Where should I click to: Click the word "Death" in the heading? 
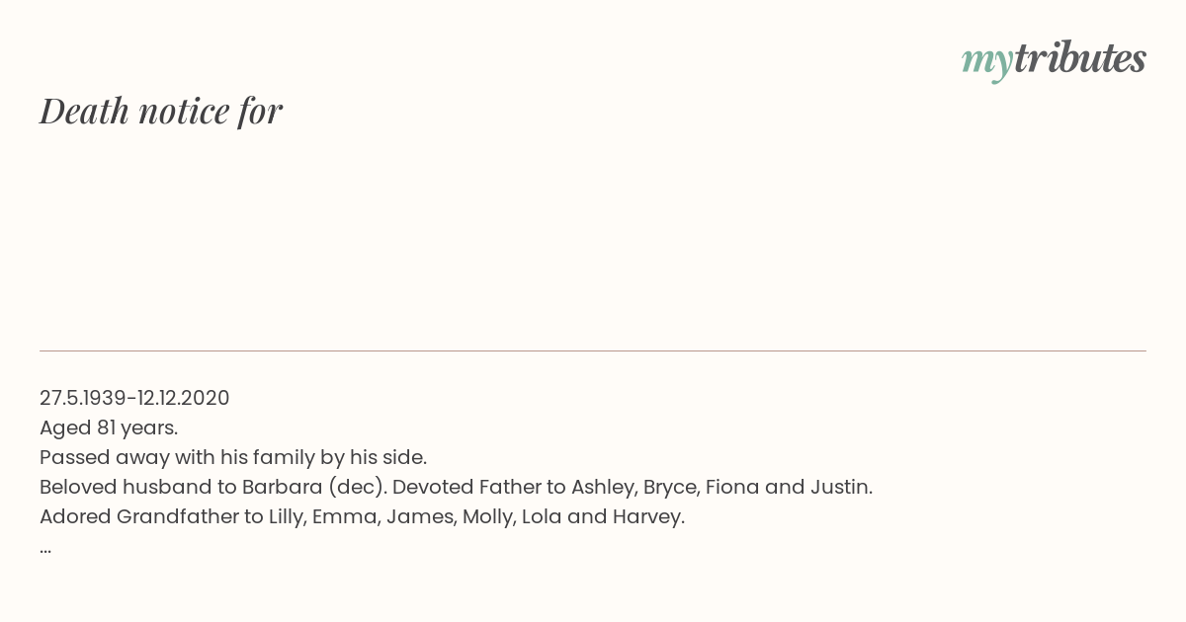tap(84, 111)
